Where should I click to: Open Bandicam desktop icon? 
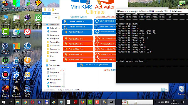click(x=5, y=76)
